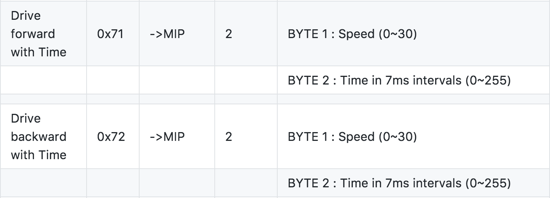The width and height of the screenshot is (550, 198).
Task: Select the blank cell under "Drive forward with Time"
Action: click(x=43, y=80)
